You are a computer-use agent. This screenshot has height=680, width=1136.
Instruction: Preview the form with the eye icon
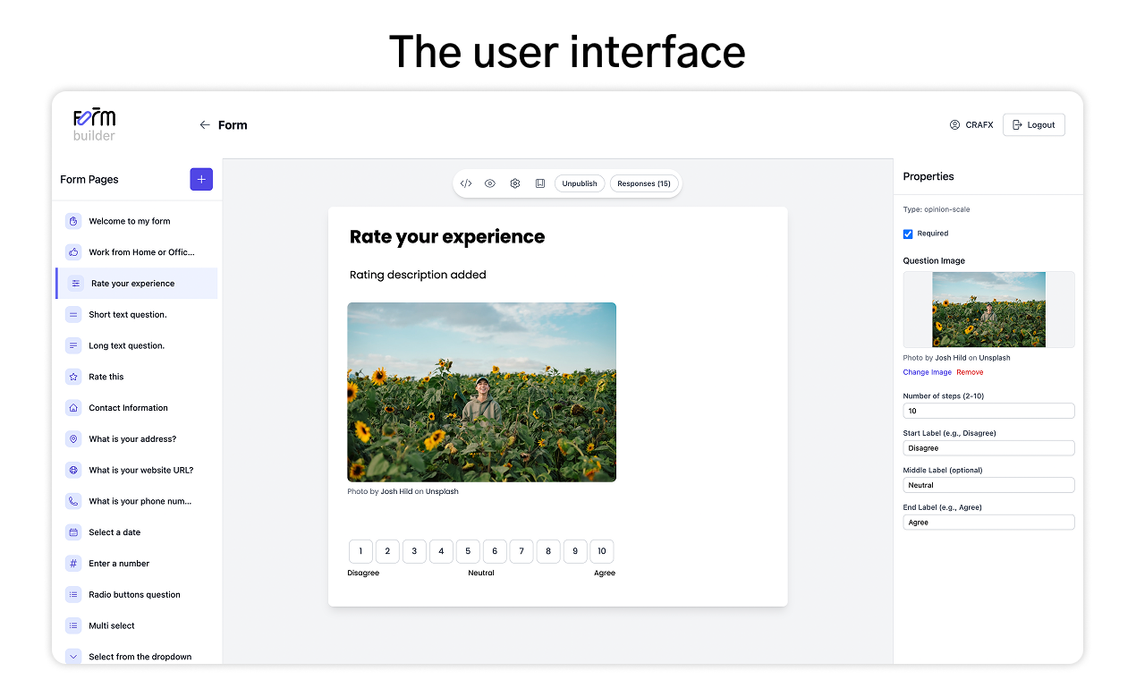click(490, 183)
